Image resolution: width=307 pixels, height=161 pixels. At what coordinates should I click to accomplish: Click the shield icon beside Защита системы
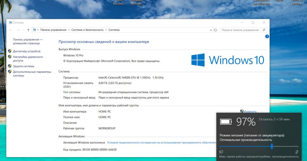point(10,66)
